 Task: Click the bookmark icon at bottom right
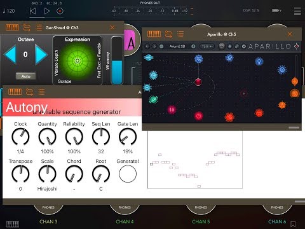click(293, 224)
